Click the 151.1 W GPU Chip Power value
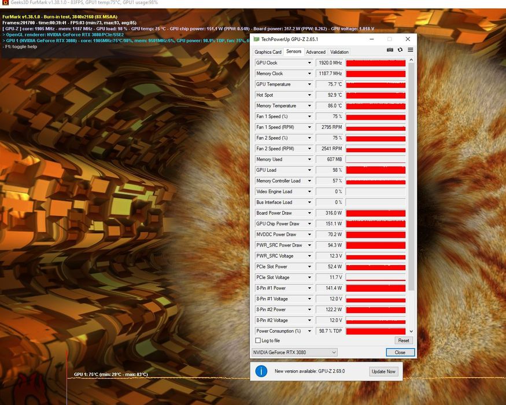This screenshot has width=506, height=405. [x=329, y=224]
